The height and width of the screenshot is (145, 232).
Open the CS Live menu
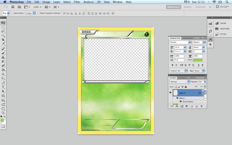tap(222, 7)
